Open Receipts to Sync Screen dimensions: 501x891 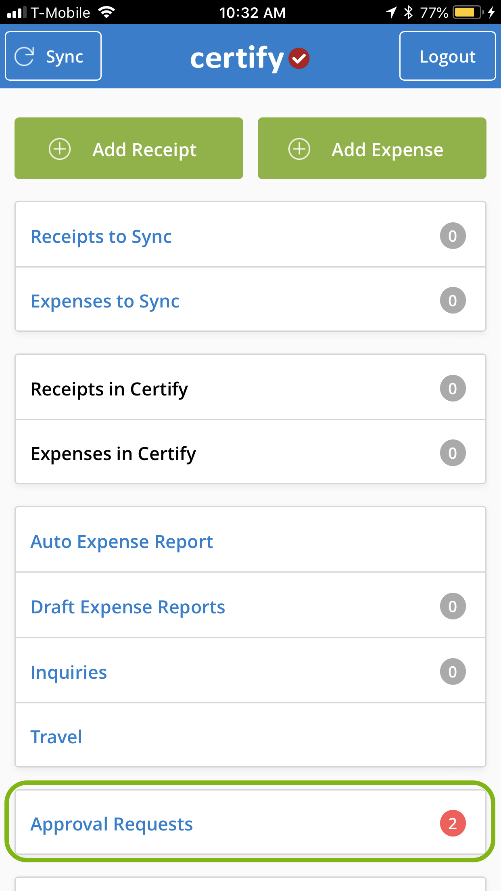point(250,235)
